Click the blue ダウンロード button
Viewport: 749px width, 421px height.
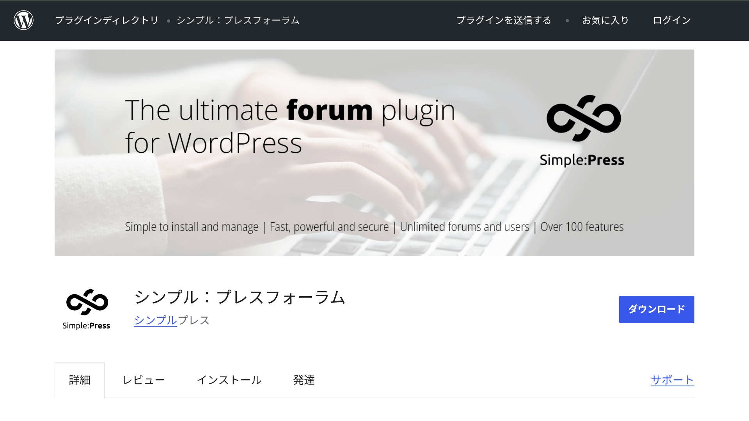pyautogui.click(x=656, y=309)
